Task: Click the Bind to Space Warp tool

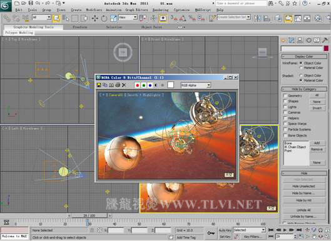Action: click(26, 19)
